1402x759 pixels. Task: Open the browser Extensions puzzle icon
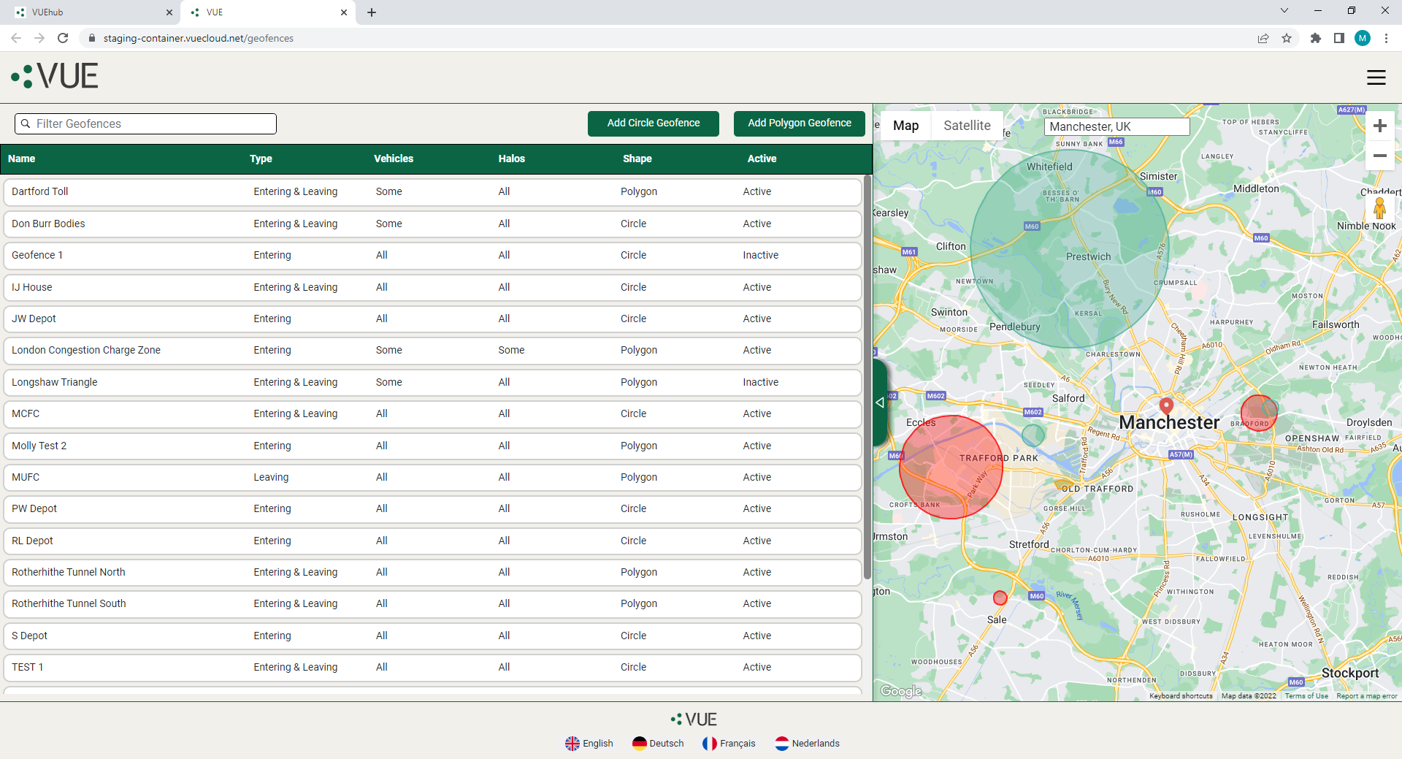(x=1316, y=38)
